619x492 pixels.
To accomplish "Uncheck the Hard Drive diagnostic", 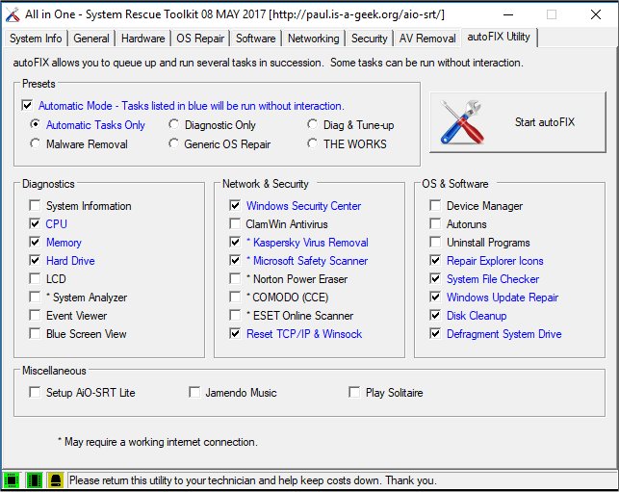I will (36, 261).
